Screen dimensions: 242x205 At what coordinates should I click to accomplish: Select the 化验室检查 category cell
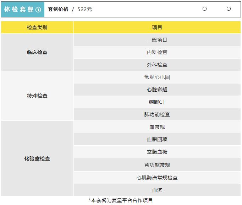(x=37, y=158)
